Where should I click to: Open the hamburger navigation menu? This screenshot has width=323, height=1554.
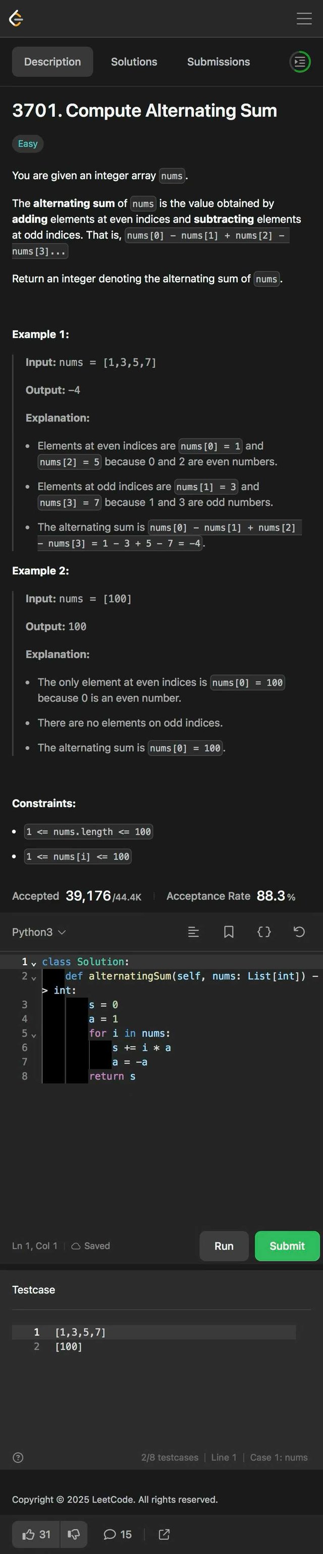304,19
